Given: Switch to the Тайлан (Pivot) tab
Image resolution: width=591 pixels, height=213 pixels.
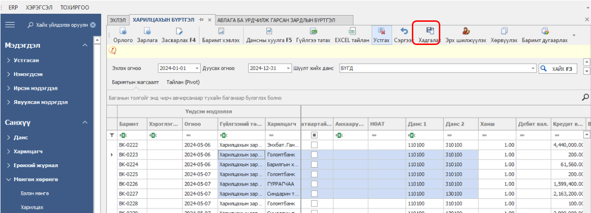Looking at the screenshot, I should (x=182, y=82).
